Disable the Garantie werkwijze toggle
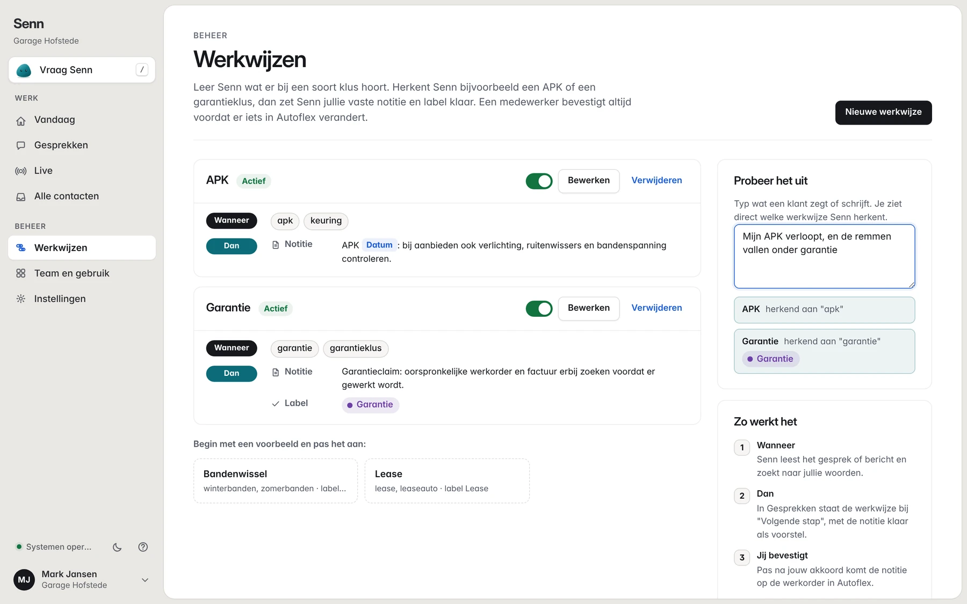 click(539, 309)
